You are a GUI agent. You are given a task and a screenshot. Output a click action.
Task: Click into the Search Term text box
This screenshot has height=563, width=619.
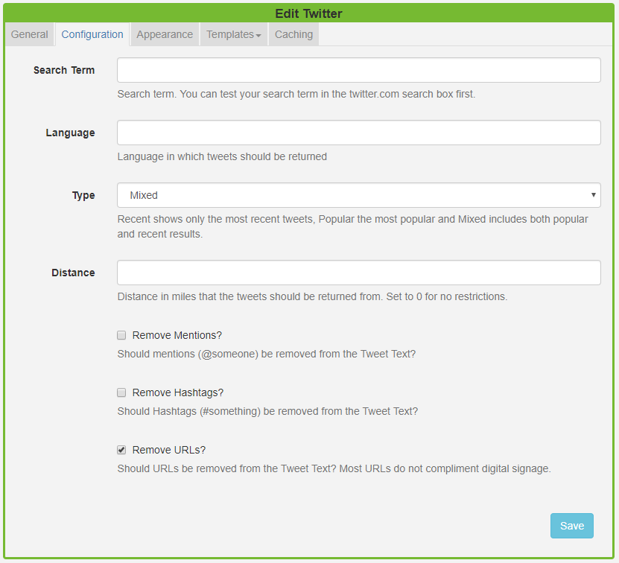[x=358, y=70]
